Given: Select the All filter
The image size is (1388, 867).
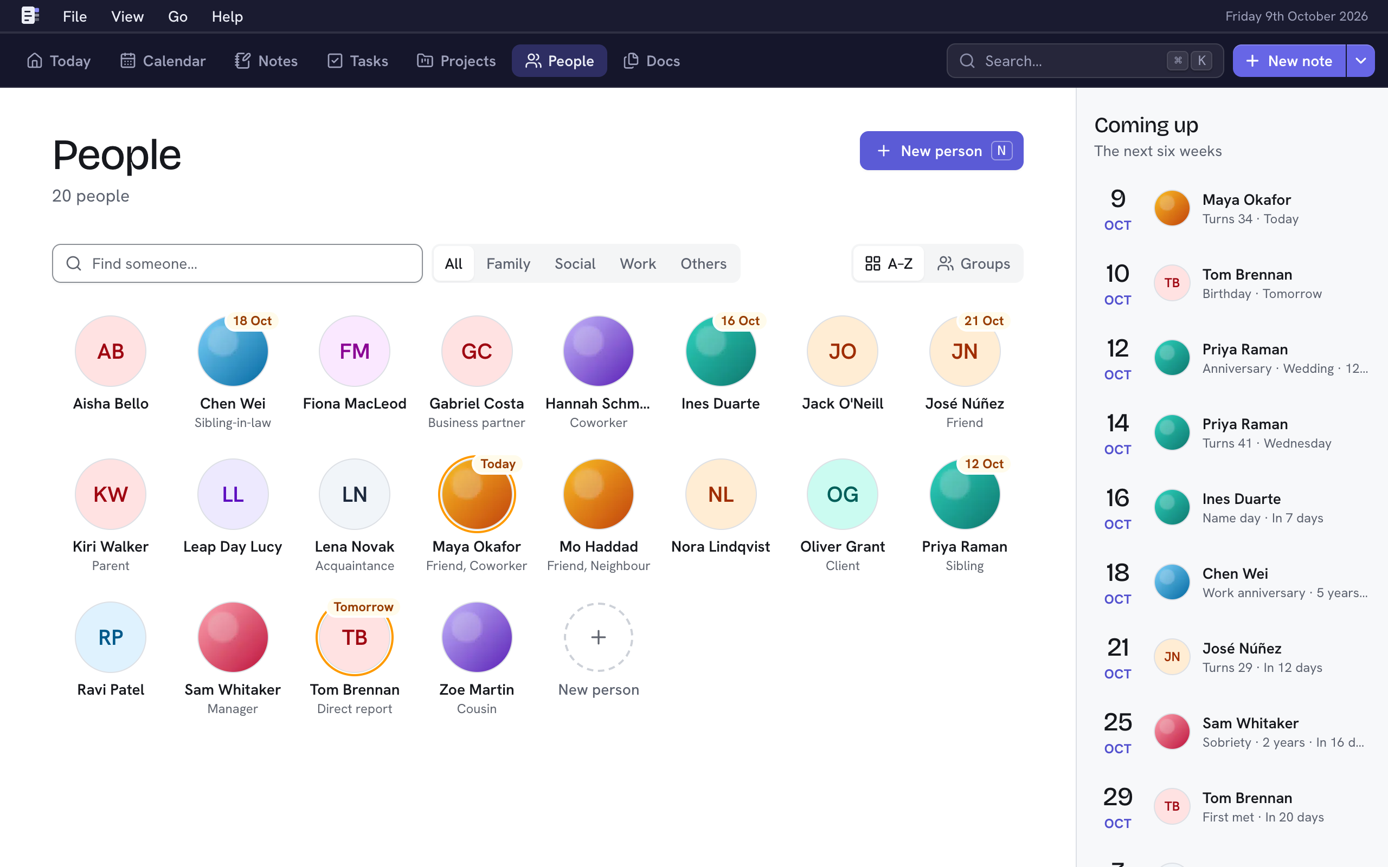Looking at the screenshot, I should (453, 263).
